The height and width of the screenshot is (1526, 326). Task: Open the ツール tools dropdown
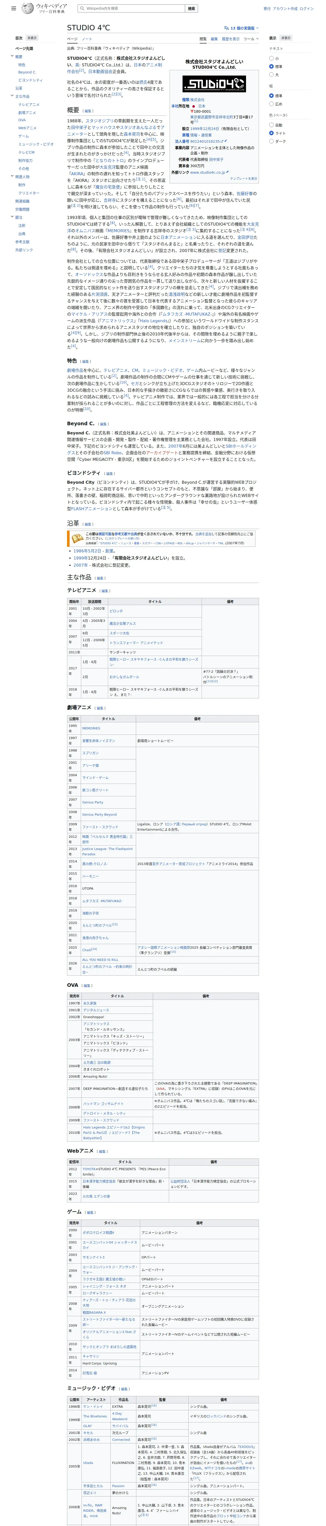pos(251,39)
